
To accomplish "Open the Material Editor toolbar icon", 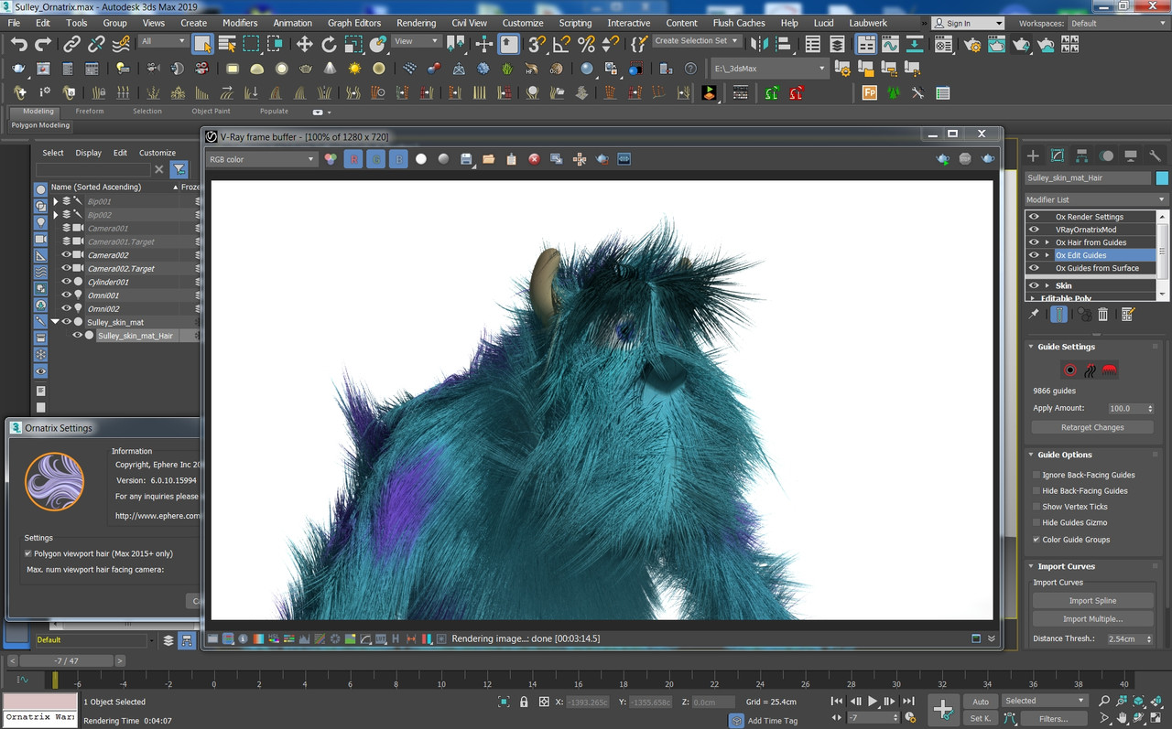I will pos(943,44).
